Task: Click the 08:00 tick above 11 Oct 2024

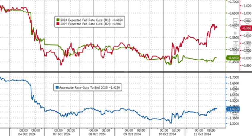Action: (x=211, y=130)
